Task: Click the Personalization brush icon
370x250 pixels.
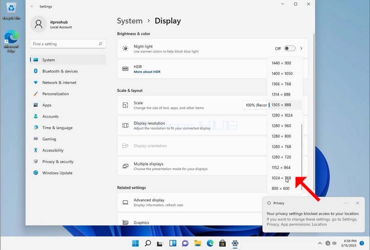Action: point(36,93)
